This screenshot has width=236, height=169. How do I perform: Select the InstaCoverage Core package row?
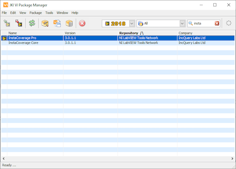(x=118, y=43)
